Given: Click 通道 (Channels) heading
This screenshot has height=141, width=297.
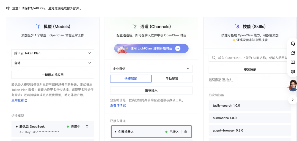Looking at the screenshot, I should pos(155,26).
